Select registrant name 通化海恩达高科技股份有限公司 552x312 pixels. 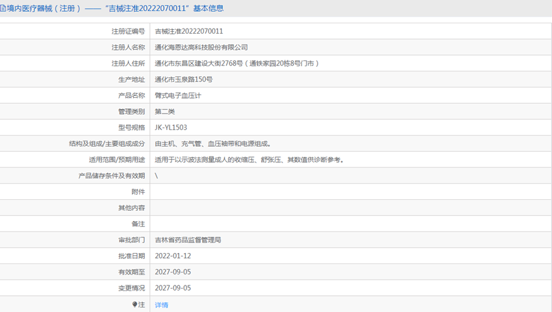201,47
